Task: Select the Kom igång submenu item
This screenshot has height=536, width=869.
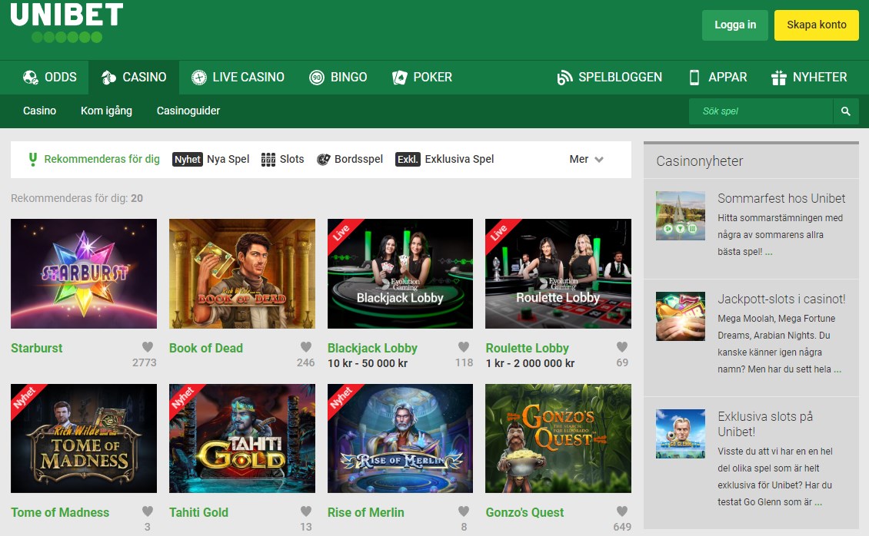Action: point(106,111)
